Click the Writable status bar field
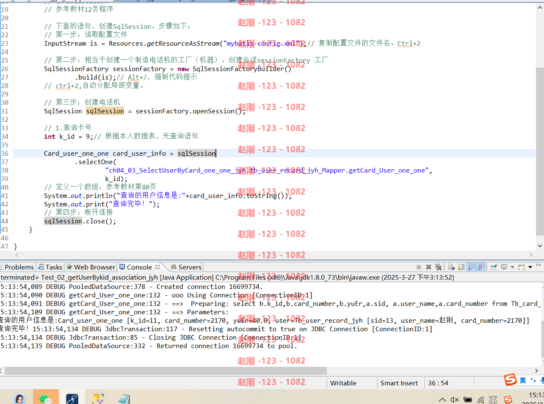Screen dimensions: 544x404 click(343, 383)
